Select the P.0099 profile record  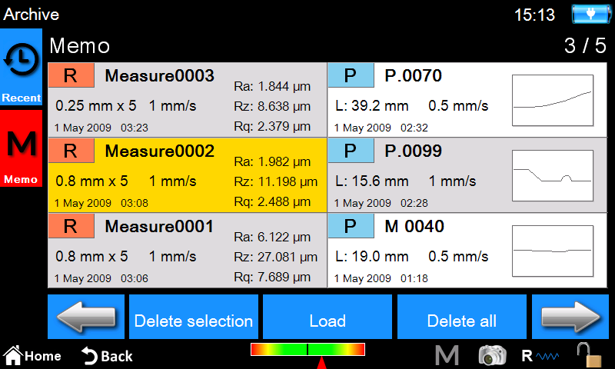pyautogui.click(x=467, y=175)
